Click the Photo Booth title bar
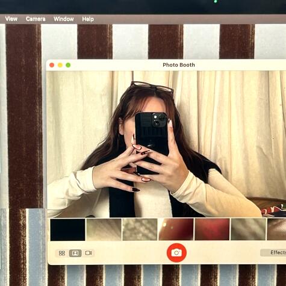Screen dimensions: 286x286 (x=179, y=65)
